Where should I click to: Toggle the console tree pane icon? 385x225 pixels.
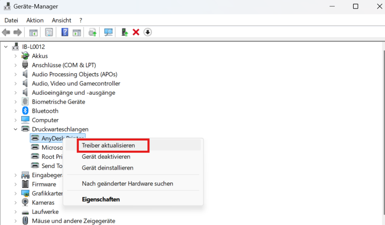(33, 32)
